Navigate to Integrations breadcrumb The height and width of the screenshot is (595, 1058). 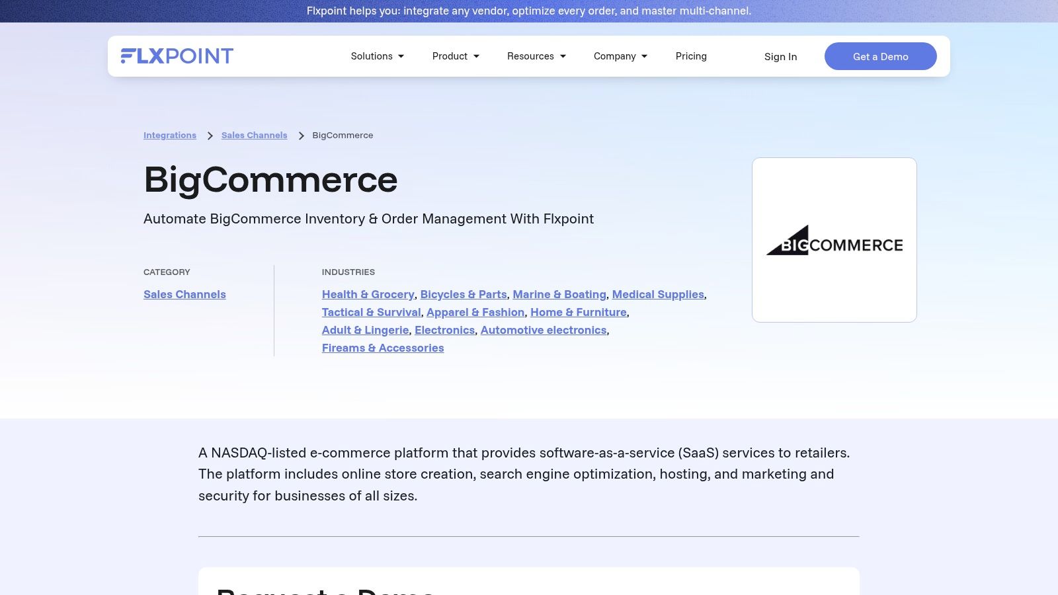click(x=170, y=136)
